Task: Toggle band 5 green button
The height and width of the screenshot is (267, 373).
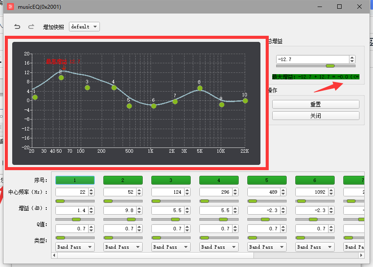Action: coord(267,180)
